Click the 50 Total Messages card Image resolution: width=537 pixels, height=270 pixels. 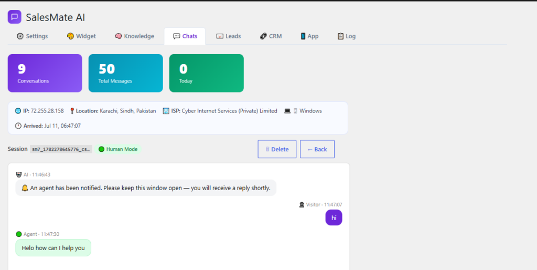126,73
